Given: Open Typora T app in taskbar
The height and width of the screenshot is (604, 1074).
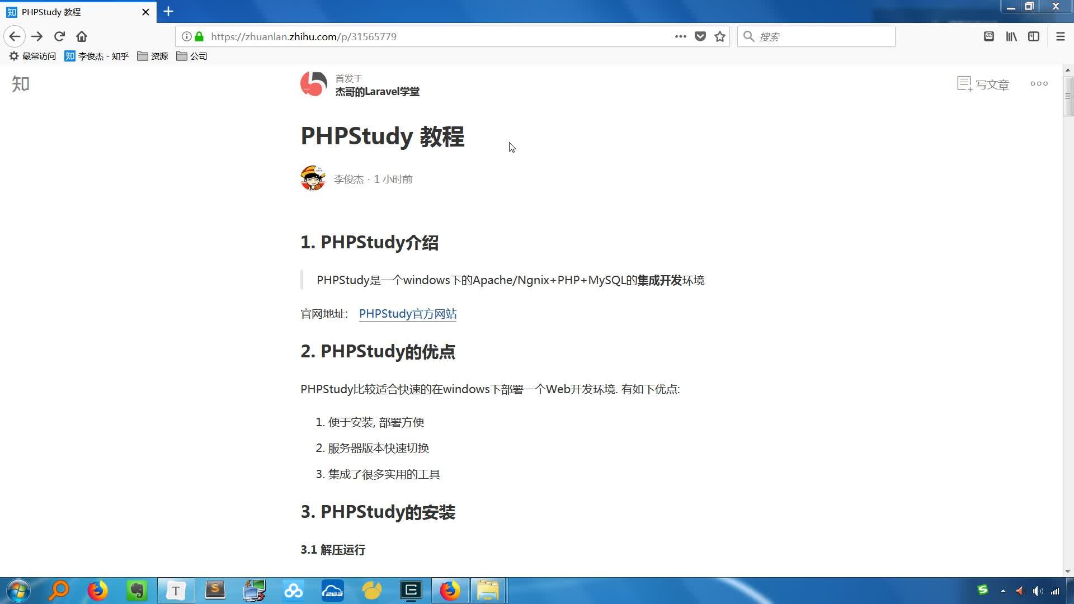Looking at the screenshot, I should pos(176,591).
